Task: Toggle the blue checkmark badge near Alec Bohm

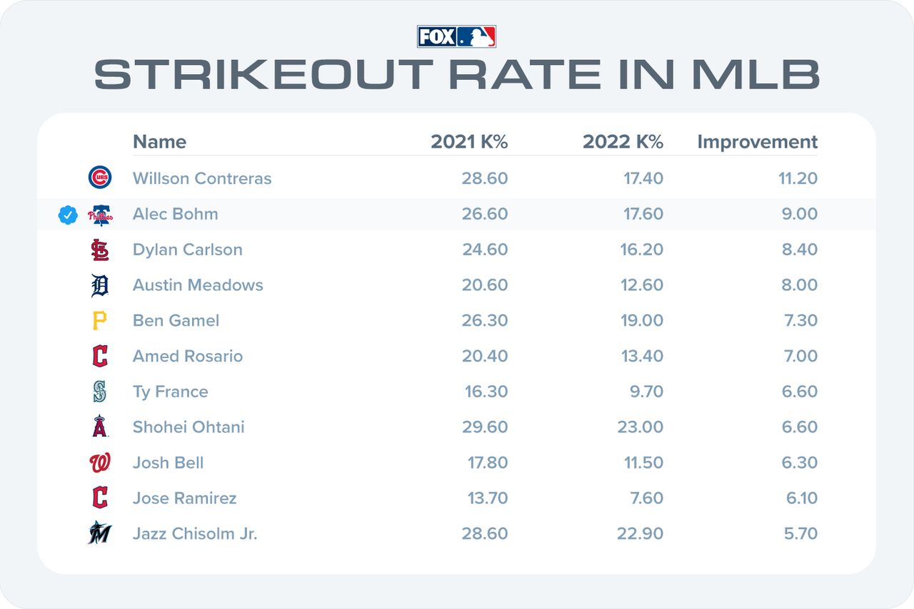Action: [68, 214]
